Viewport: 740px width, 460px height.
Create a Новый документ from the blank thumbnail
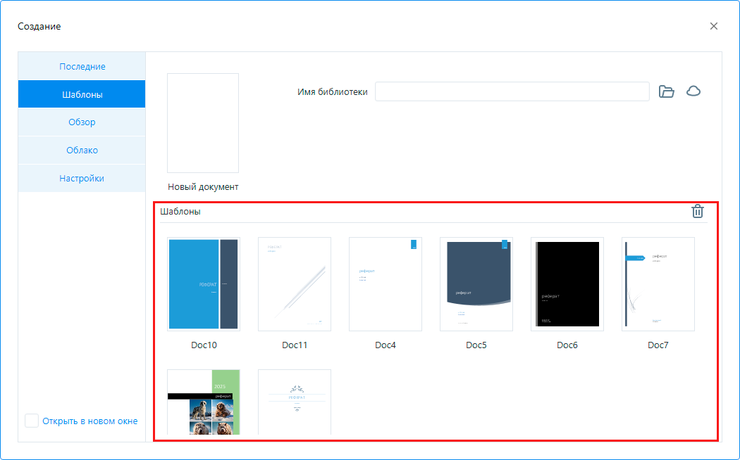[202, 123]
